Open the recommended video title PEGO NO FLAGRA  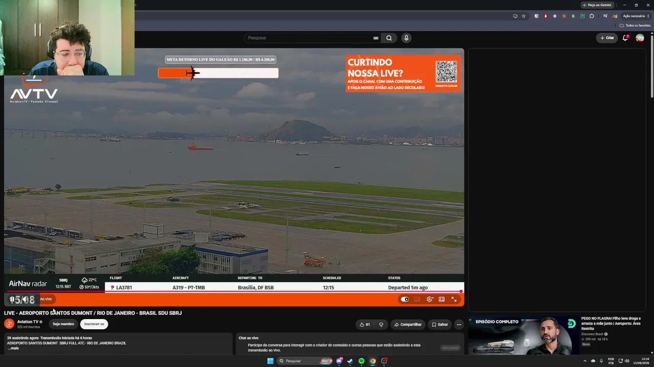[x=611, y=323]
